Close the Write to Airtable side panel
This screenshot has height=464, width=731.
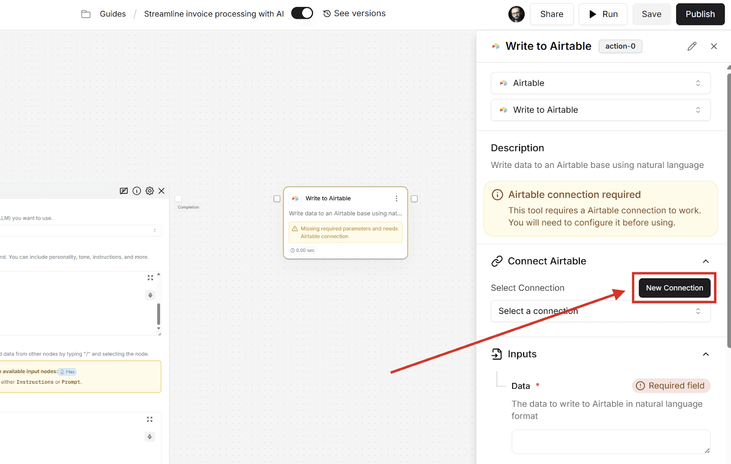[714, 46]
